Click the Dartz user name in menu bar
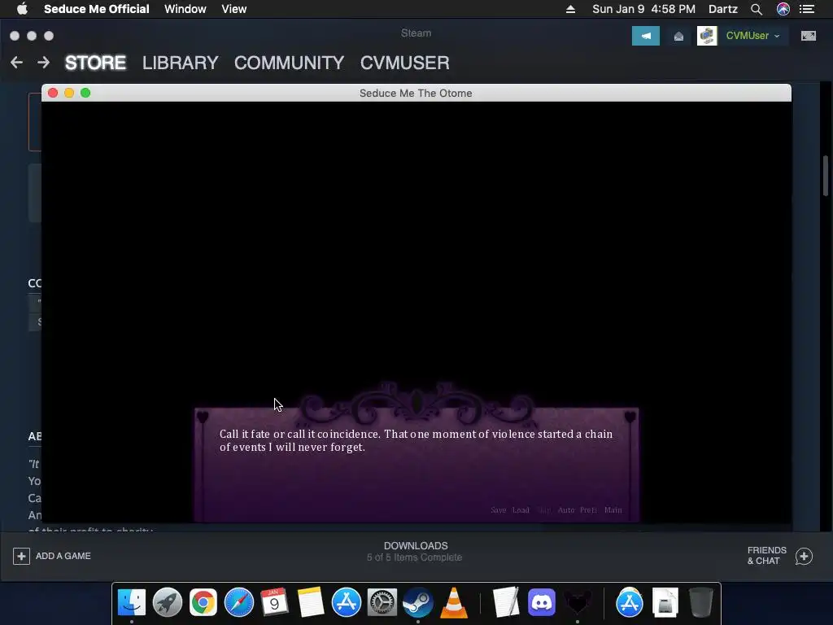 pos(723,9)
